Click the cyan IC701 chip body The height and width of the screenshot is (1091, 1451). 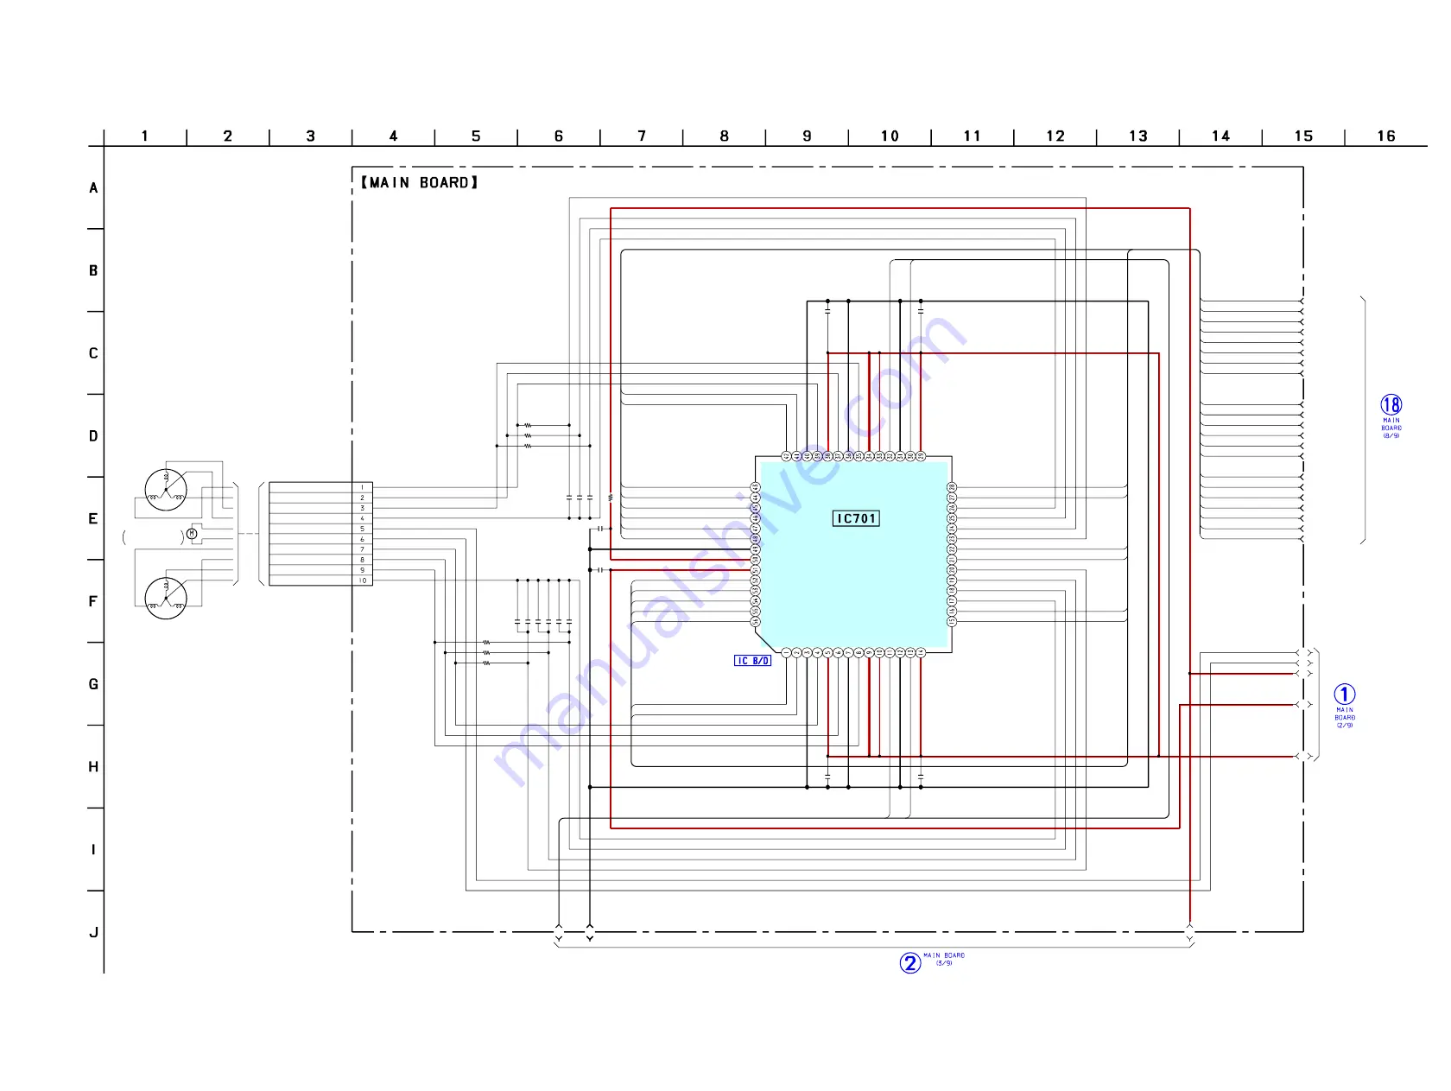(854, 555)
